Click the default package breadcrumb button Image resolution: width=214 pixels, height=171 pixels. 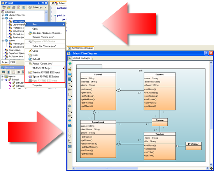[x=81, y=58]
